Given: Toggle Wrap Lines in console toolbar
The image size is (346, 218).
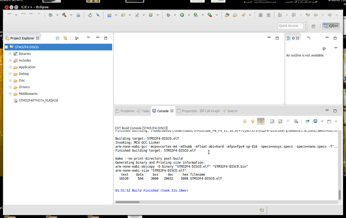Looking at the screenshot, I should coord(288,121).
